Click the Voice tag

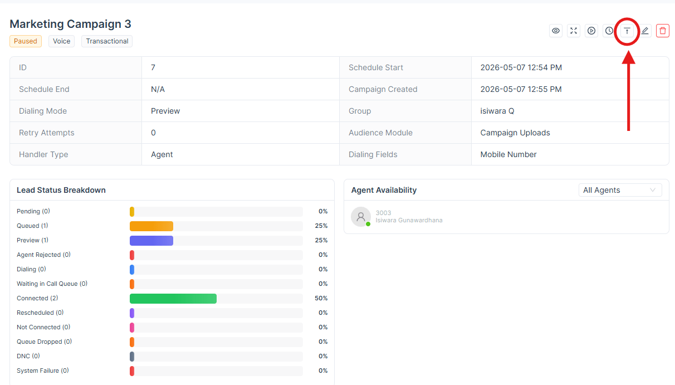pyautogui.click(x=62, y=41)
